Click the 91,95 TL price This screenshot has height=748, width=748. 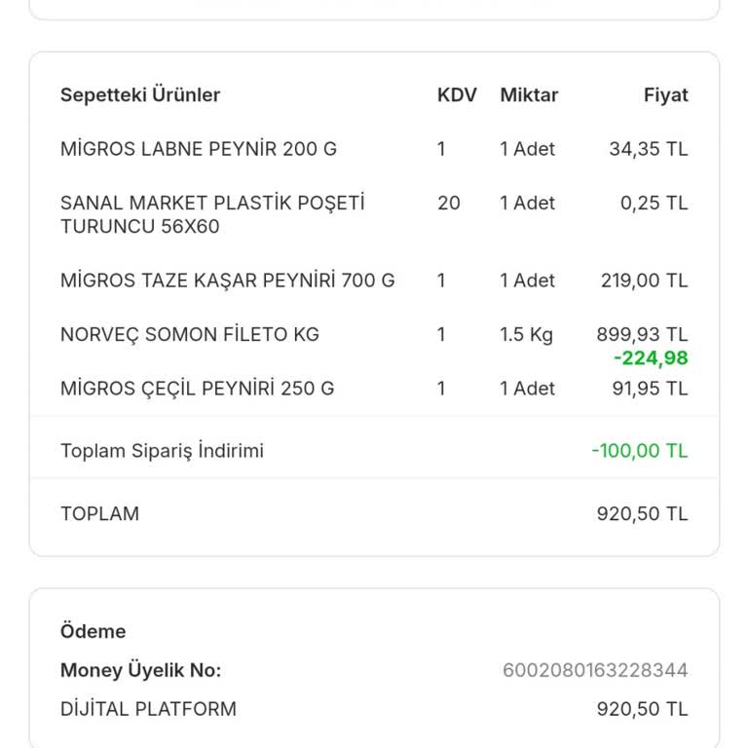pyautogui.click(x=650, y=389)
